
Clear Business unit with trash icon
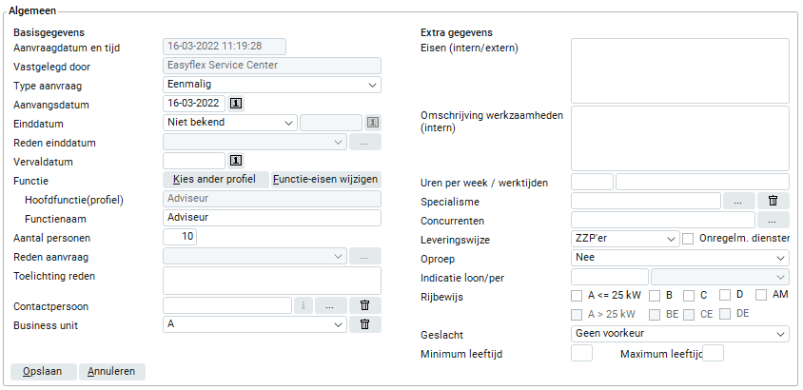(x=363, y=324)
